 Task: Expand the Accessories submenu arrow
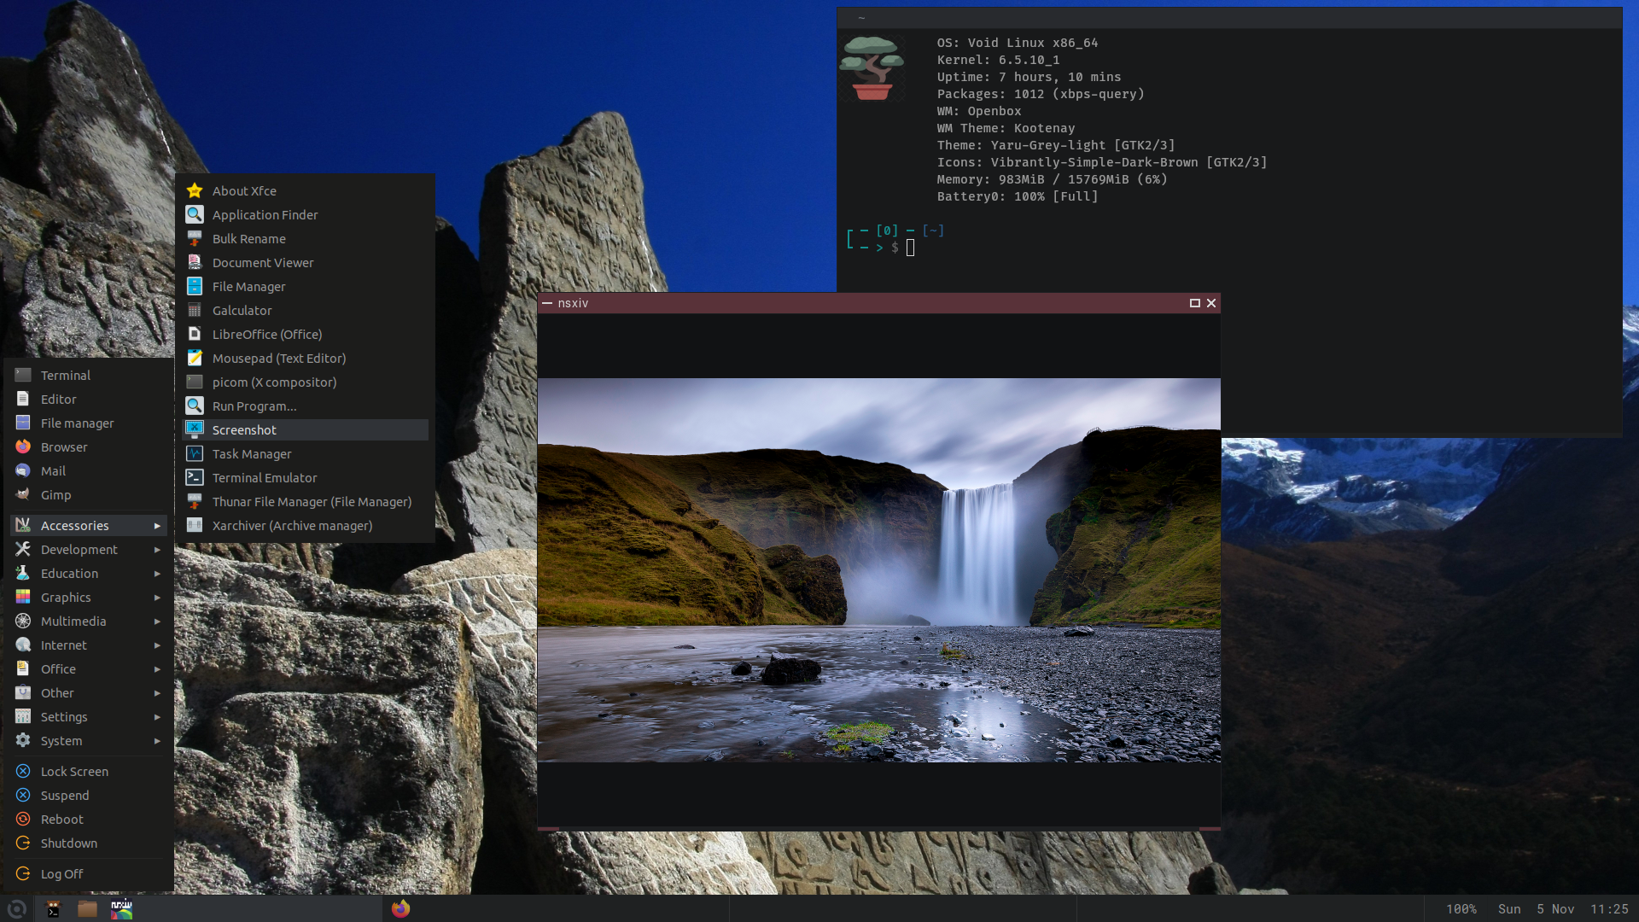(x=157, y=526)
